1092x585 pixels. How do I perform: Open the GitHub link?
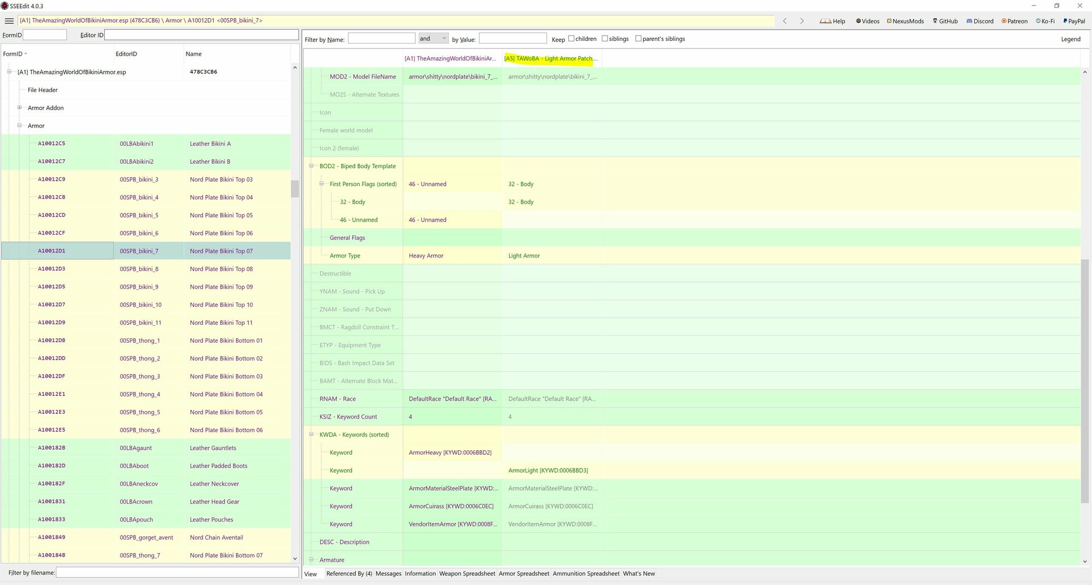(945, 21)
